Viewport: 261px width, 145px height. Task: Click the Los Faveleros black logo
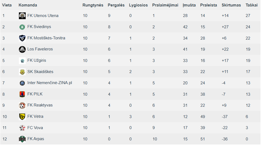tap(22, 49)
